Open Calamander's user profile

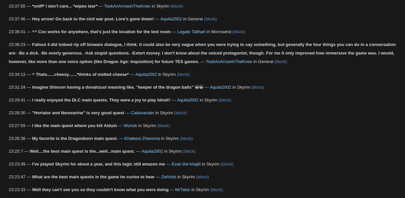tap(142, 113)
